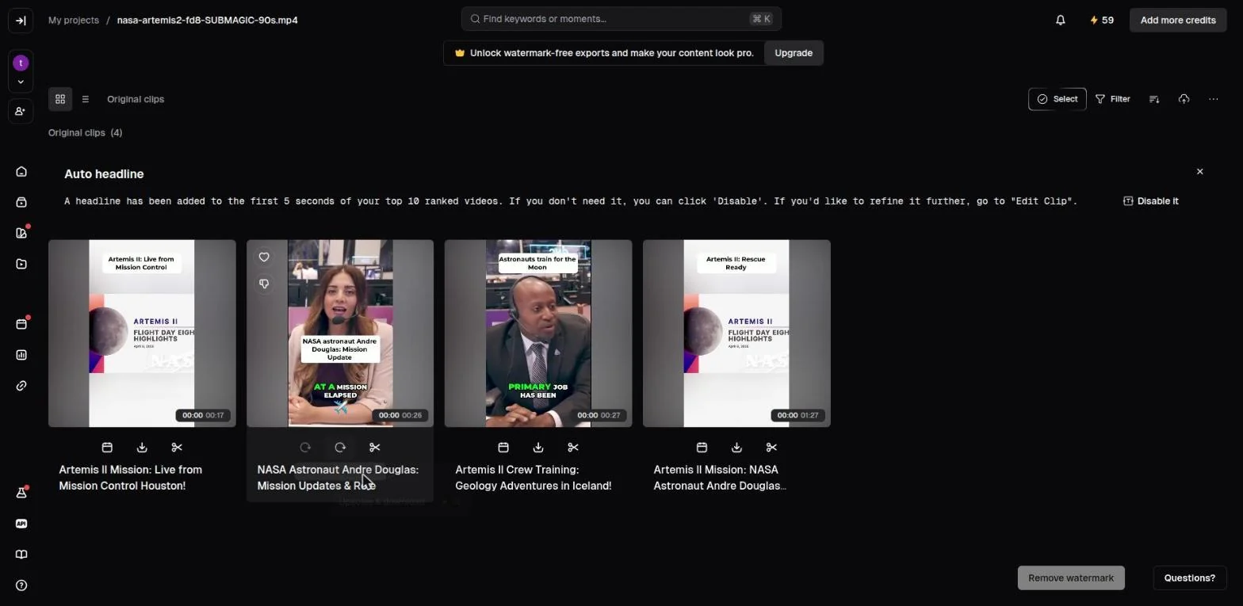The width and height of the screenshot is (1243, 606).
Task: Open the book documentation icon in the sidebar
Action: tap(21, 555)
